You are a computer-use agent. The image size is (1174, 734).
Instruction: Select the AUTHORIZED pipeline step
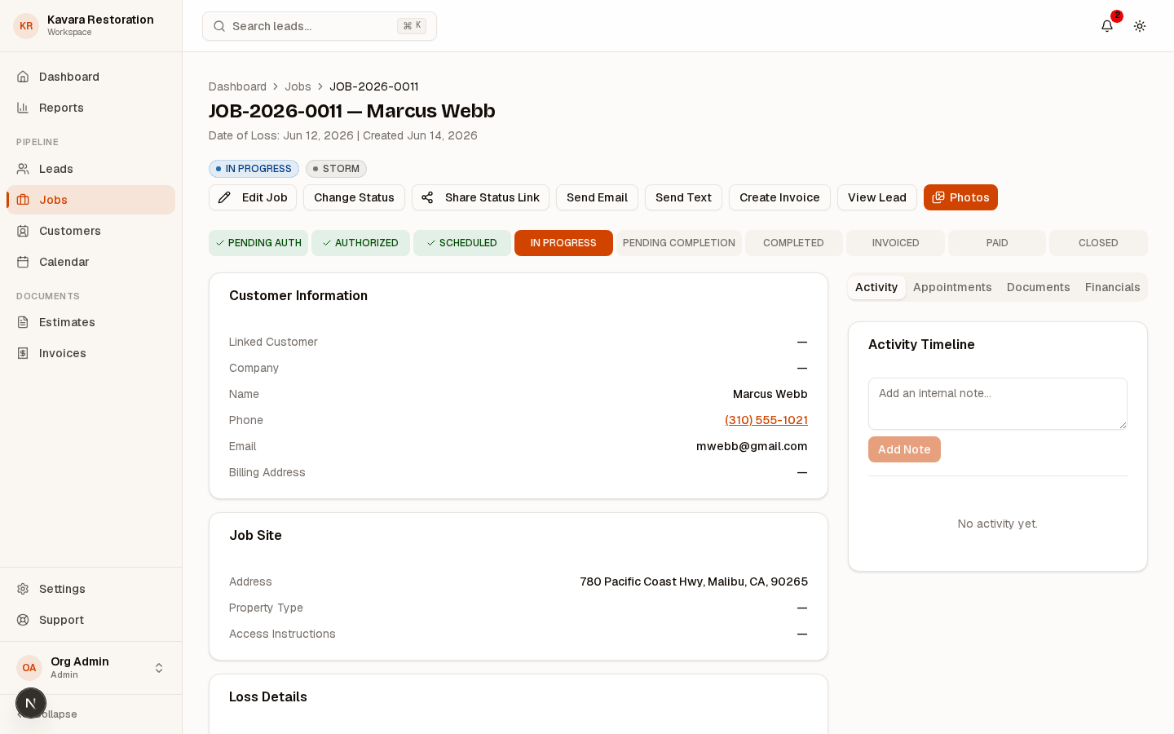[x=360, y=243]
